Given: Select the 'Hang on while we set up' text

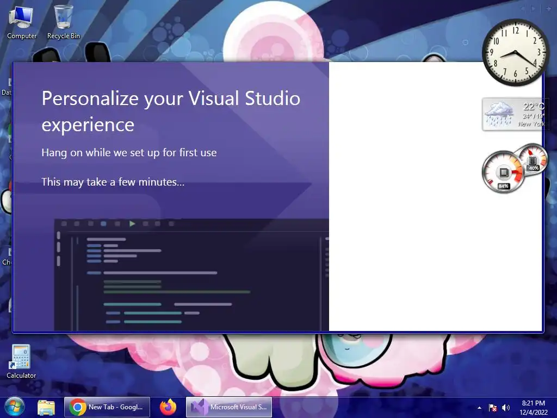Looking at the screenshot, I should (129, 152).
